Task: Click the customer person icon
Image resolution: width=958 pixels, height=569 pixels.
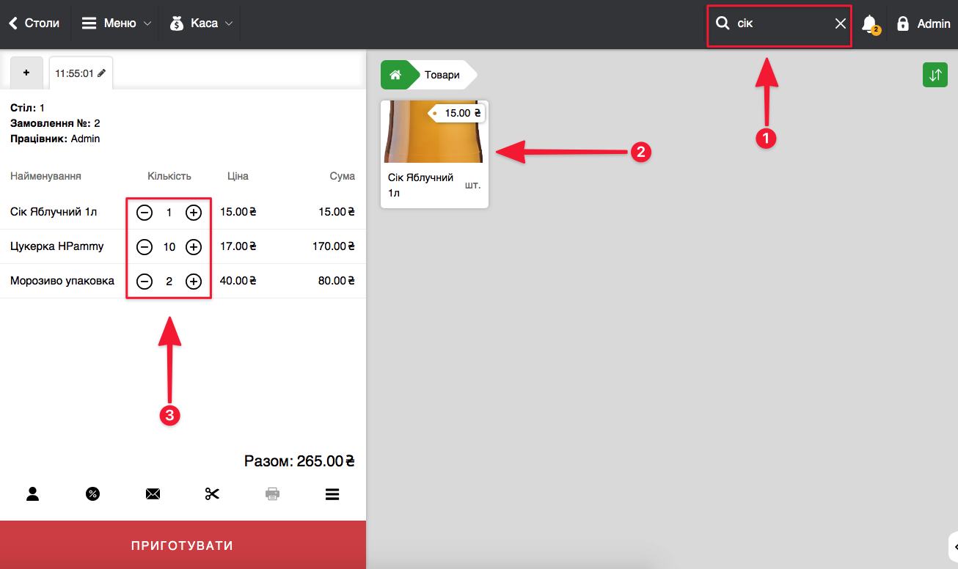Action: [x=32, y=493]
